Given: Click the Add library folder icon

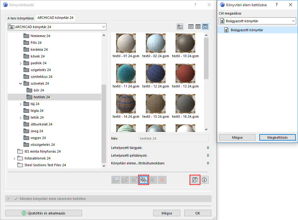Looking at the screenshot, I should click(x=115, y=180).
